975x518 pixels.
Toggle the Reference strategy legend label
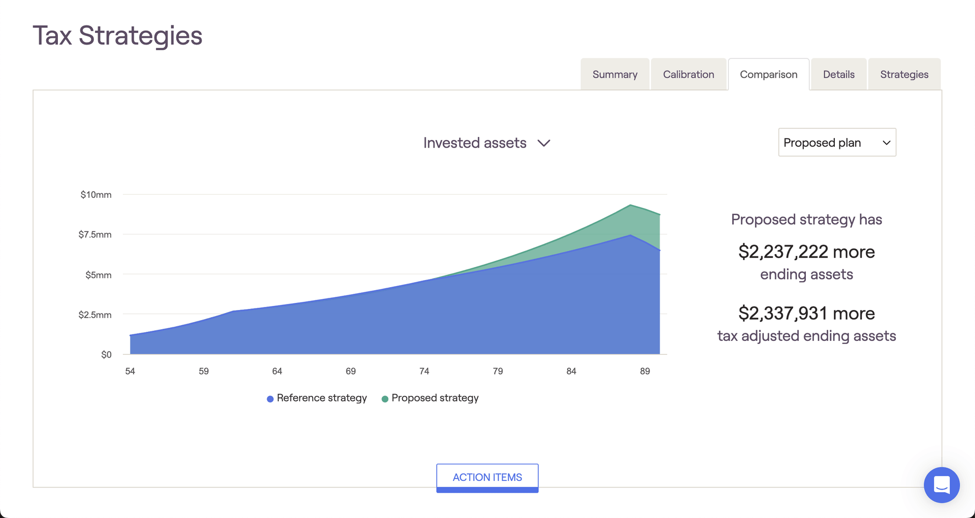pyautogui.click(x=321, y=398)
